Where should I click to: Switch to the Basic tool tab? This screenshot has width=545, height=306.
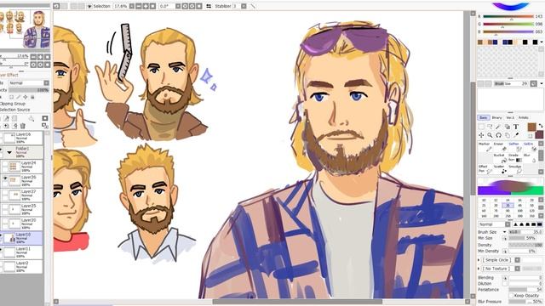484,117
